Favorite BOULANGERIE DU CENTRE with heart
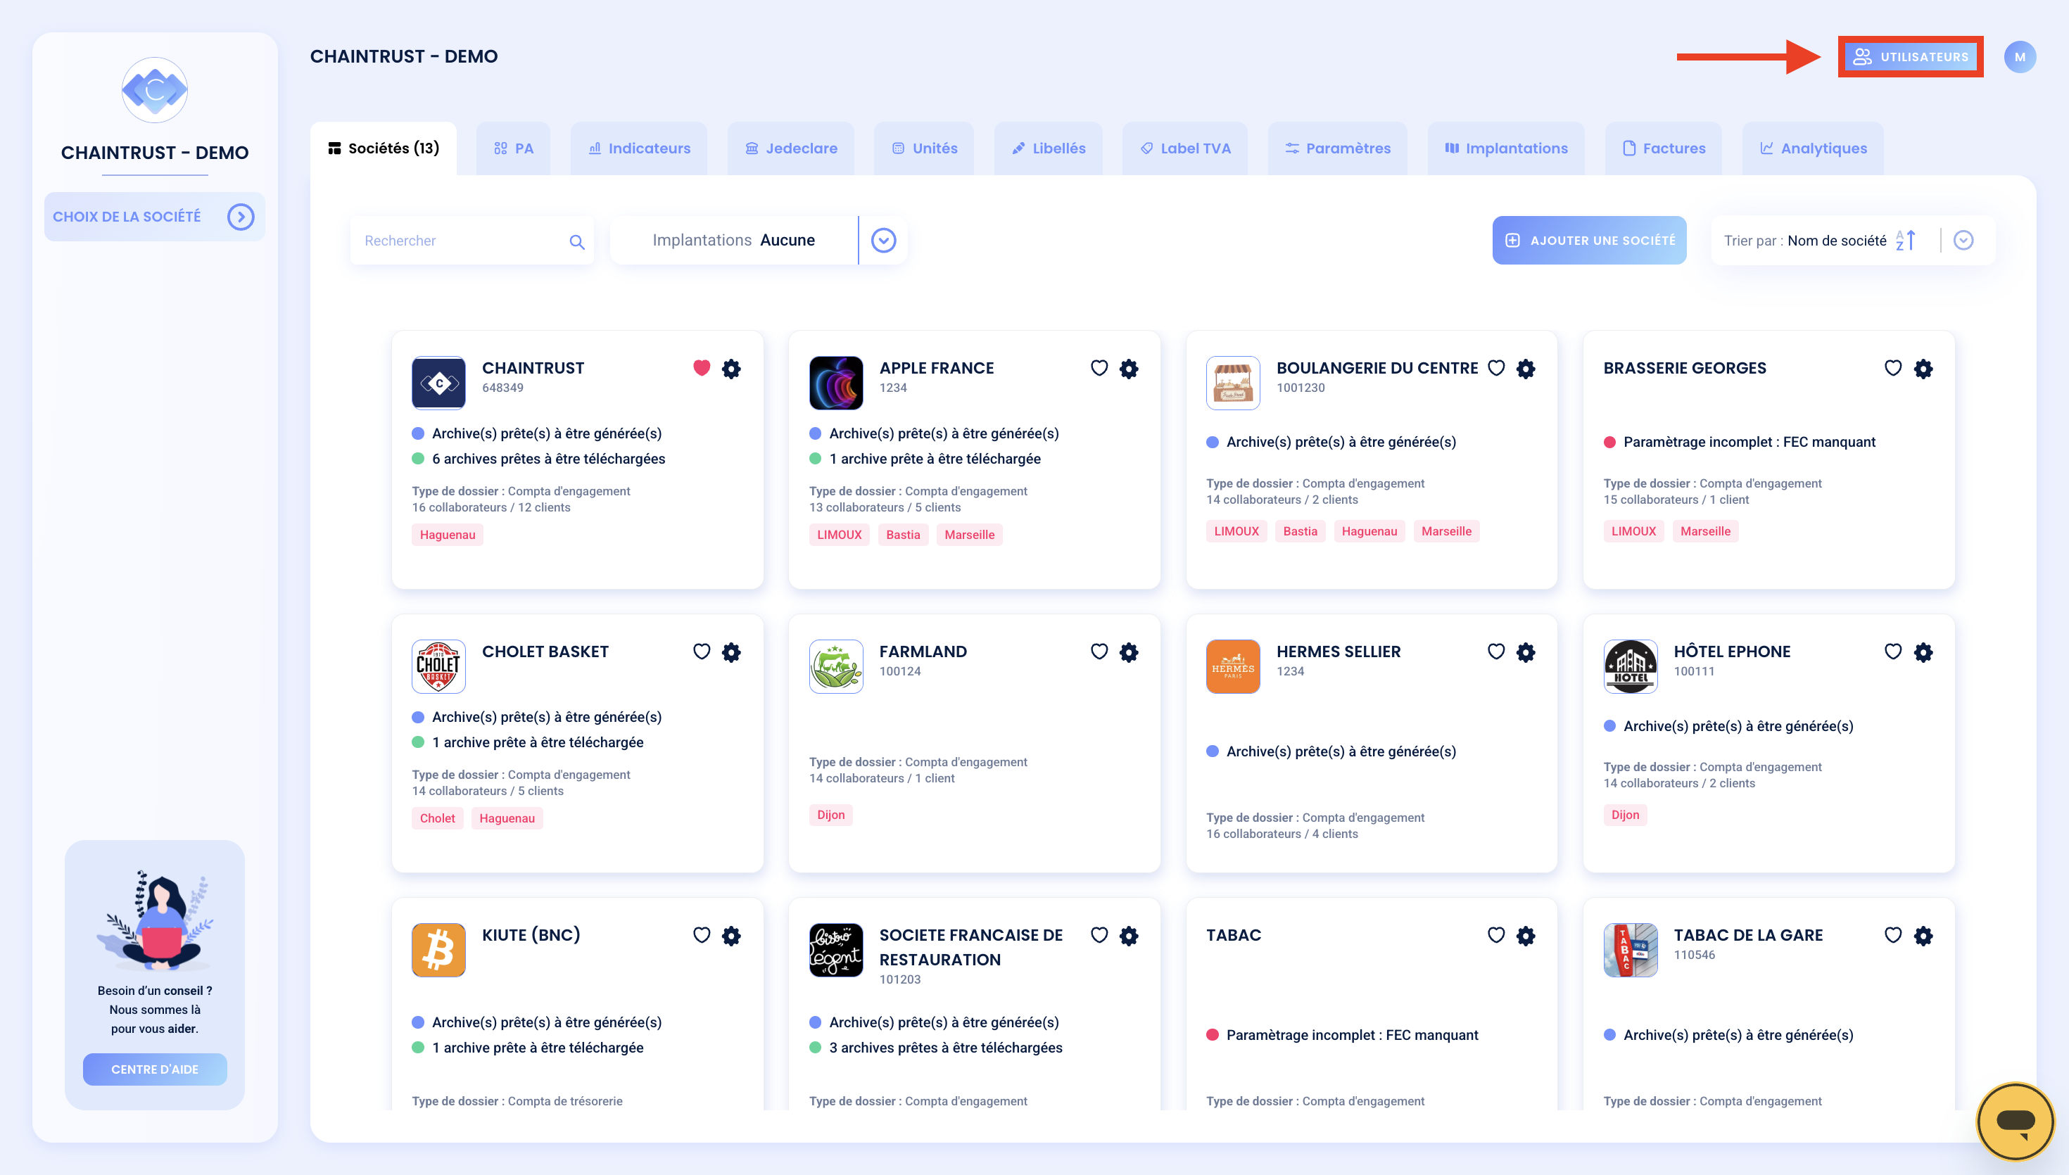This screenshot has height=1175, width=2069. (x=1496, y=368)
